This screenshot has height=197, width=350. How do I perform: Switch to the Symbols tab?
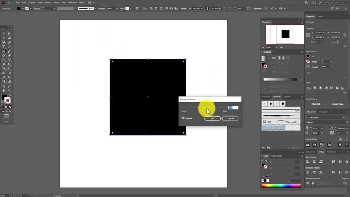(x=287, y=97)
